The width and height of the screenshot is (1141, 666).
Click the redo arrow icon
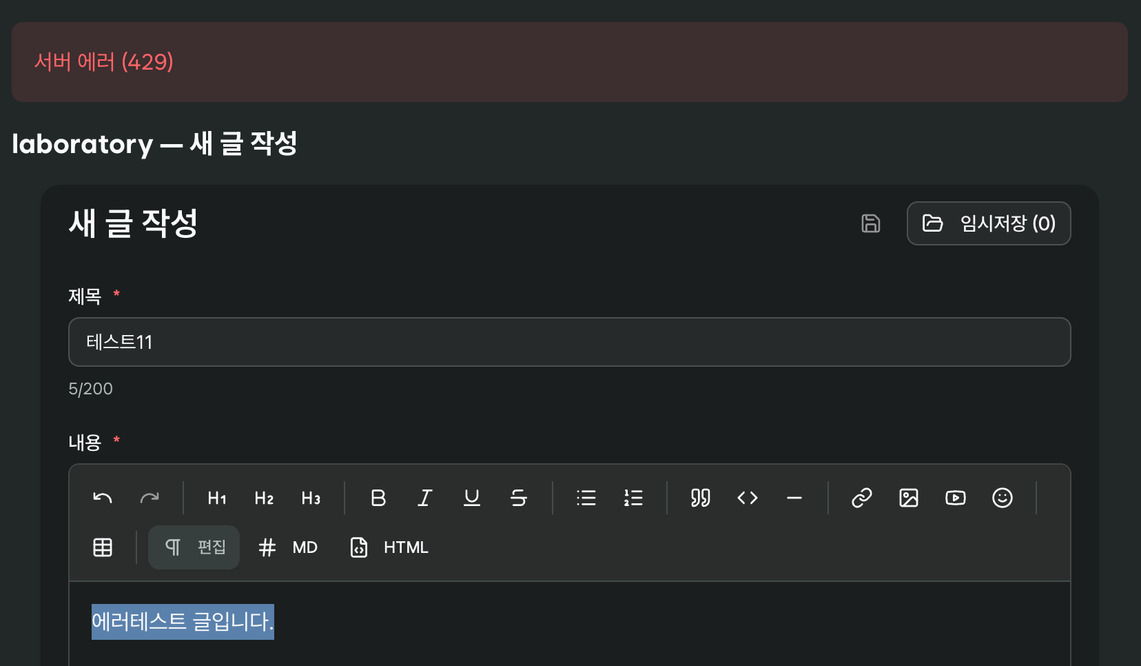coord(150,498)
